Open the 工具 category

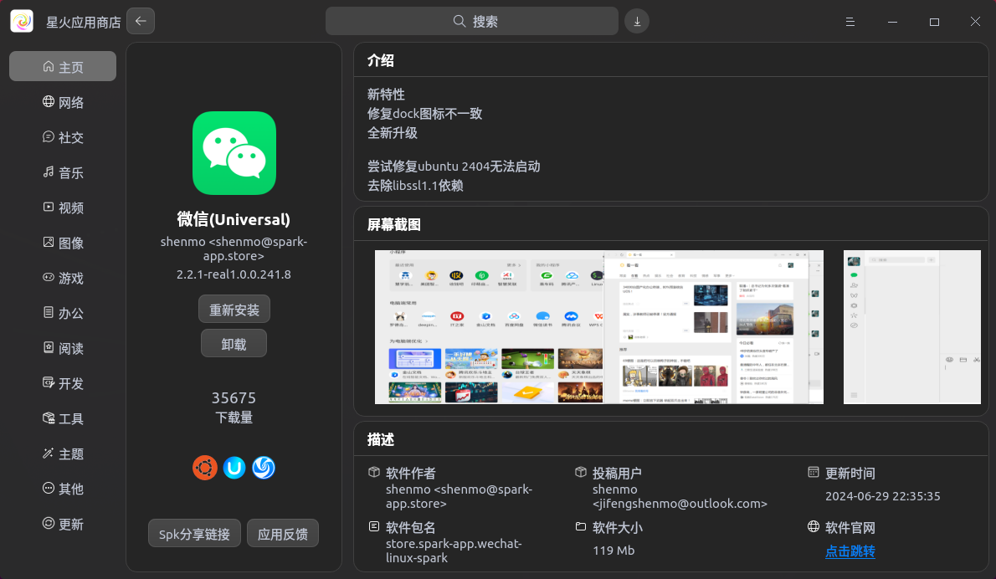tap(63, 418)
